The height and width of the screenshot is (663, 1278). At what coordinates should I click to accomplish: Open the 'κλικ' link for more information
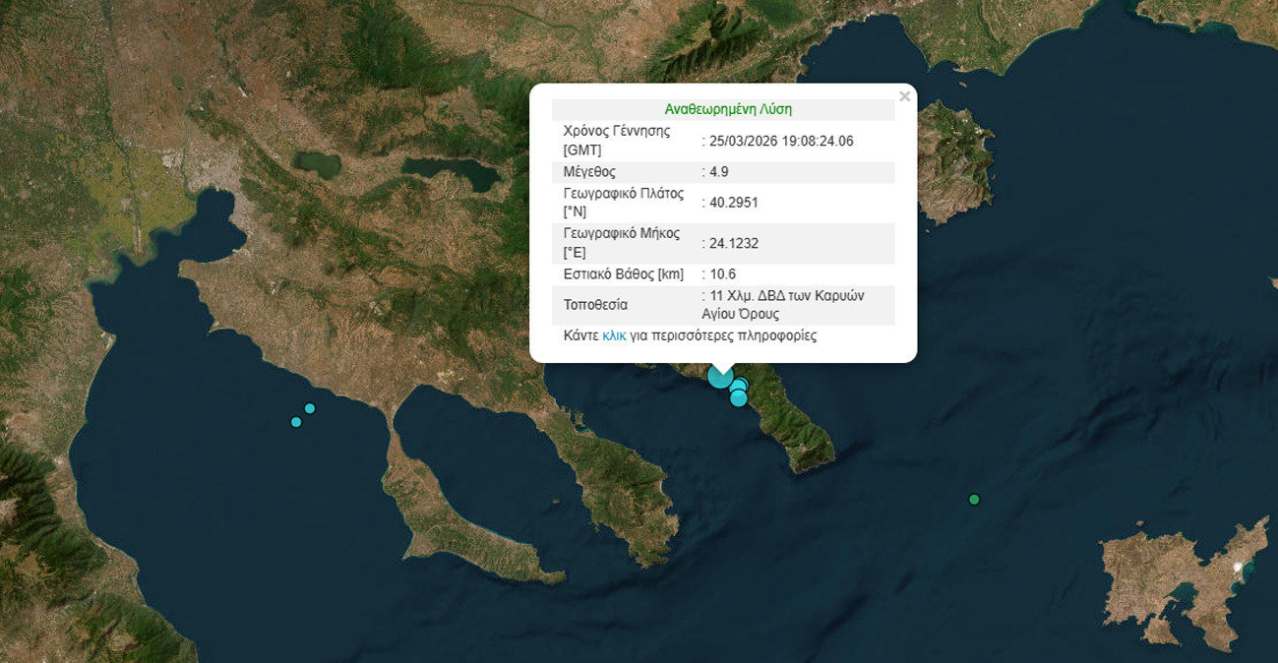click(614, 335)
